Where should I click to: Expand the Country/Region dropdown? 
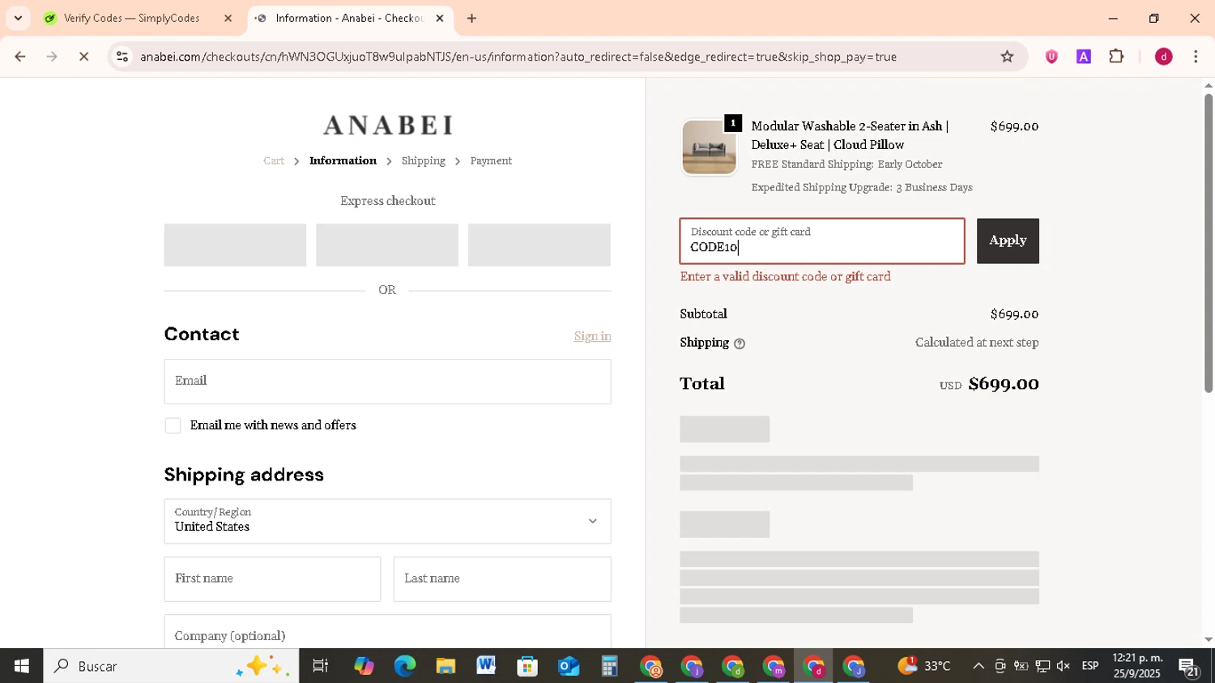point(387,521)
